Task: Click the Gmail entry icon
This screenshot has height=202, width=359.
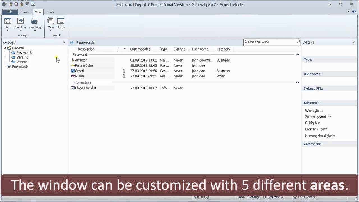Action: 73,71
